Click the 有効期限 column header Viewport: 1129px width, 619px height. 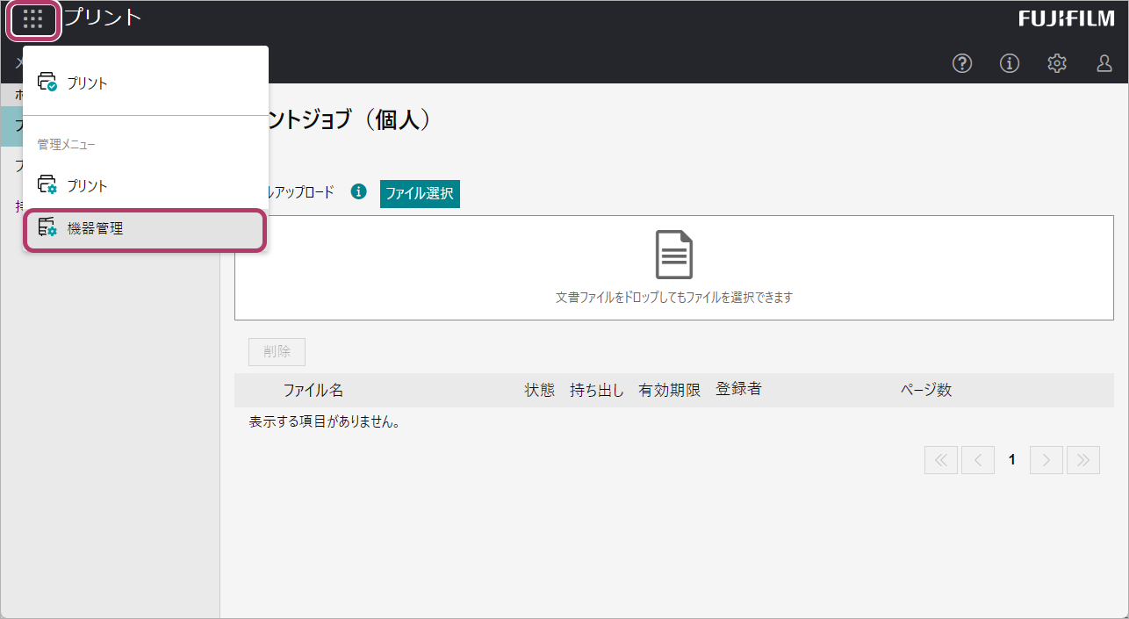click(x=669, y=391)
